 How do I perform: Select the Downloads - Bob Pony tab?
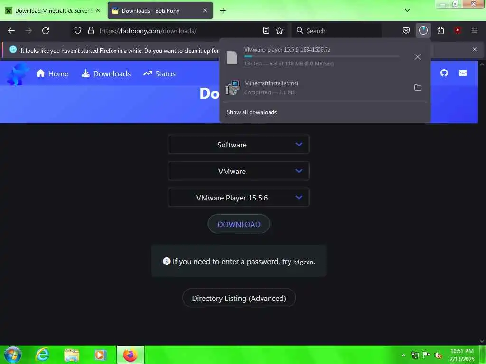click(160, 10)
